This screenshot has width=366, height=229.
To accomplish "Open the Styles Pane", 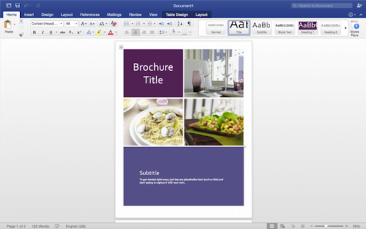I will coord(354,29).
